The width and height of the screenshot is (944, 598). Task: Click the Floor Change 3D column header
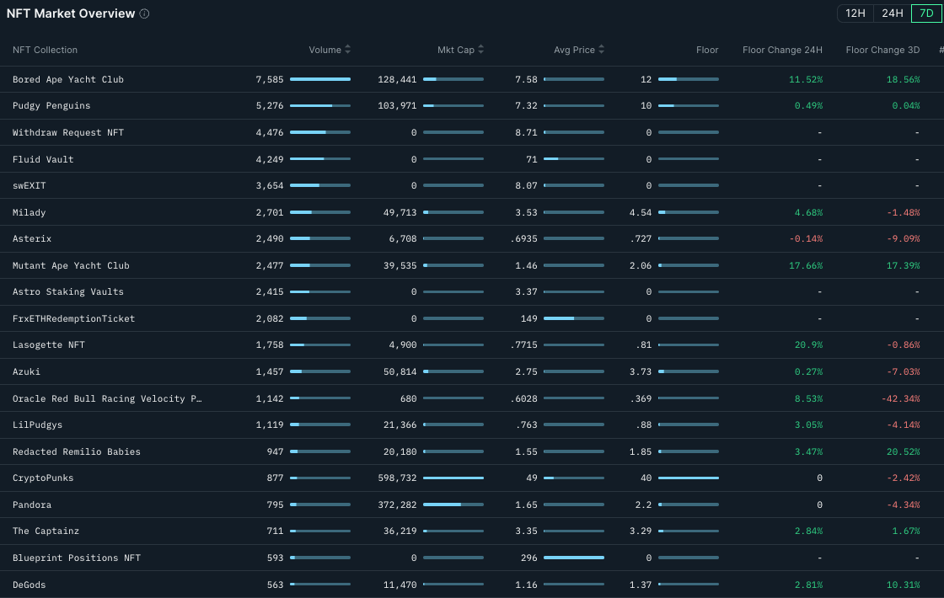(x=882, y=50)
